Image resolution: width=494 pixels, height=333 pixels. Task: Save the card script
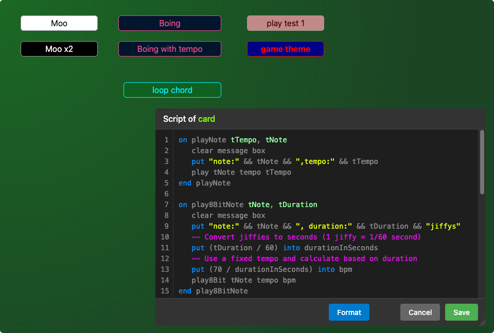click(461, 312)
